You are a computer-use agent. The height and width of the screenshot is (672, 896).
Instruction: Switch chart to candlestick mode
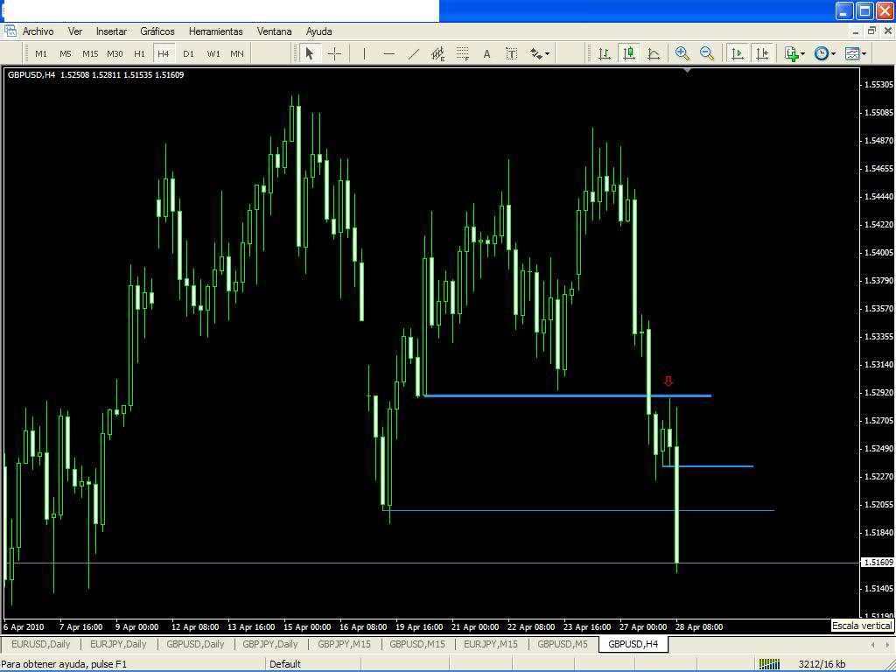pos(629,53)
